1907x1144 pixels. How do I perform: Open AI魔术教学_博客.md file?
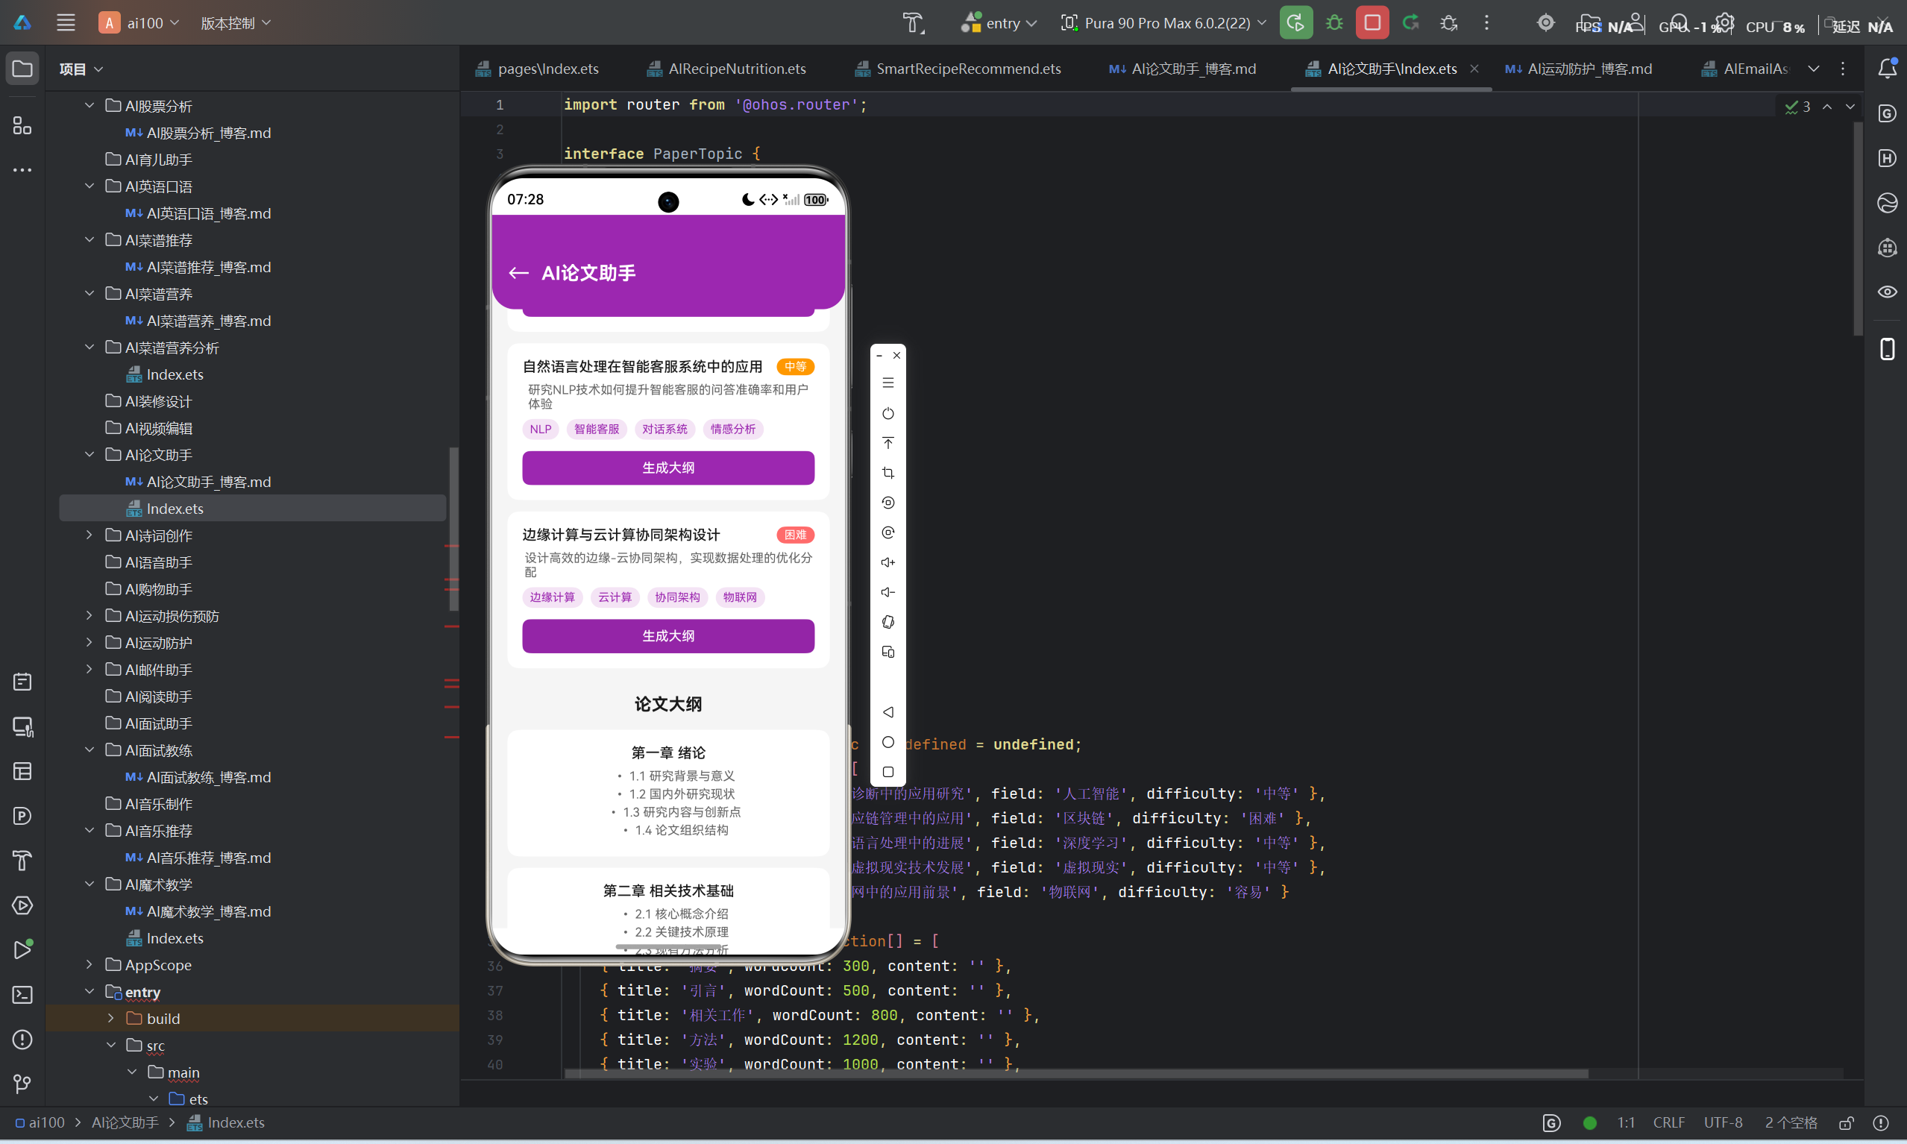208,911
